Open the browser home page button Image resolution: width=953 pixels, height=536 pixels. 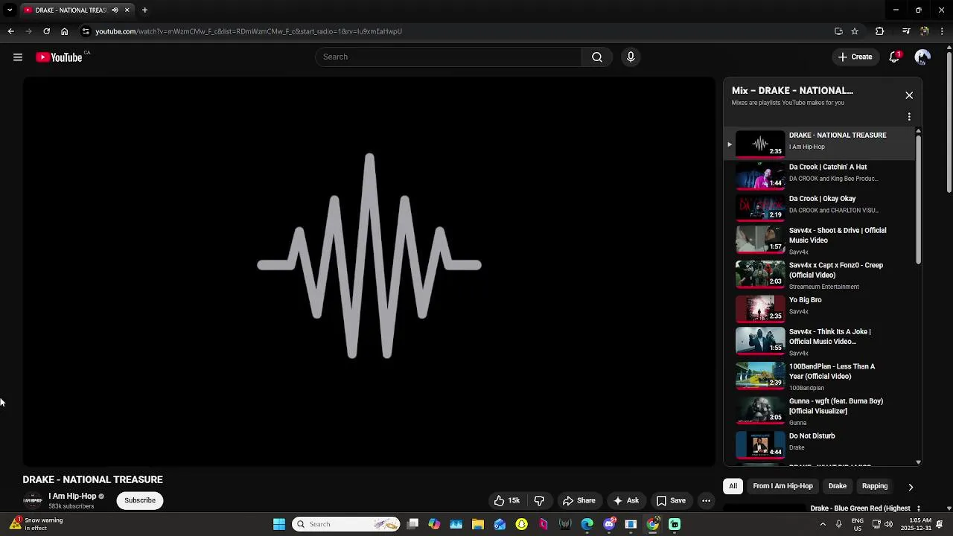click(65, 31)
